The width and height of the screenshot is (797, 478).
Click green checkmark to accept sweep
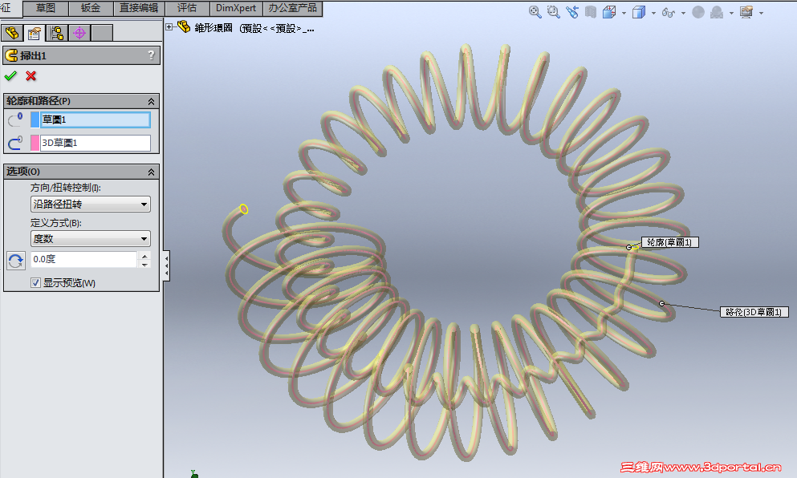tap(10, 75)
